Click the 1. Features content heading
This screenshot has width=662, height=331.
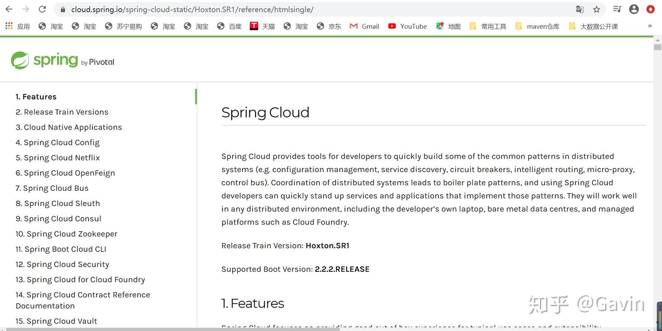252,303
